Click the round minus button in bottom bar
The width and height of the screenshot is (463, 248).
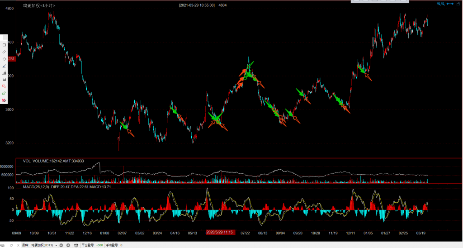click(x=61, y=245)
